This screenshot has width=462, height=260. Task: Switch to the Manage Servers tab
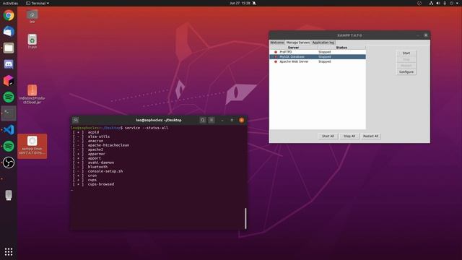tap(298, 43)
